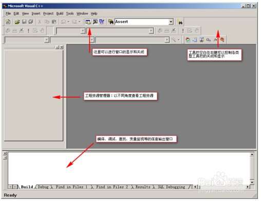Expand the wide configuration combo in Build toolbar
This screenshot has height=201, width=261.
tap(151, 31)
